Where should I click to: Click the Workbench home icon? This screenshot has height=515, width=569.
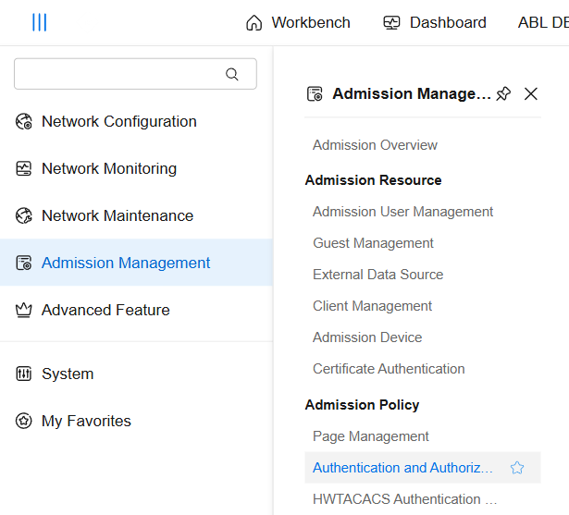pyautogui.click(x=254, y=23)
